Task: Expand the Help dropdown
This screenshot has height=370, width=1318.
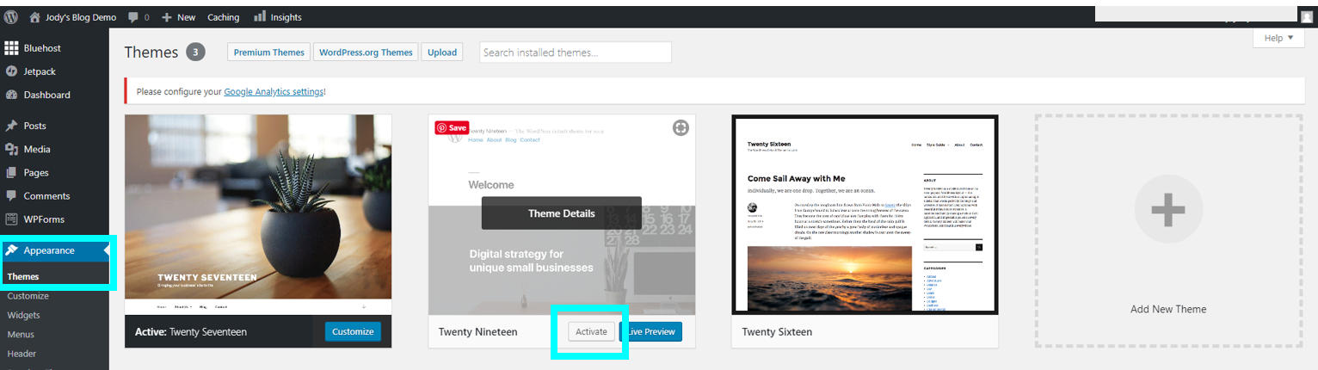Action: [x=1278, y=38]
